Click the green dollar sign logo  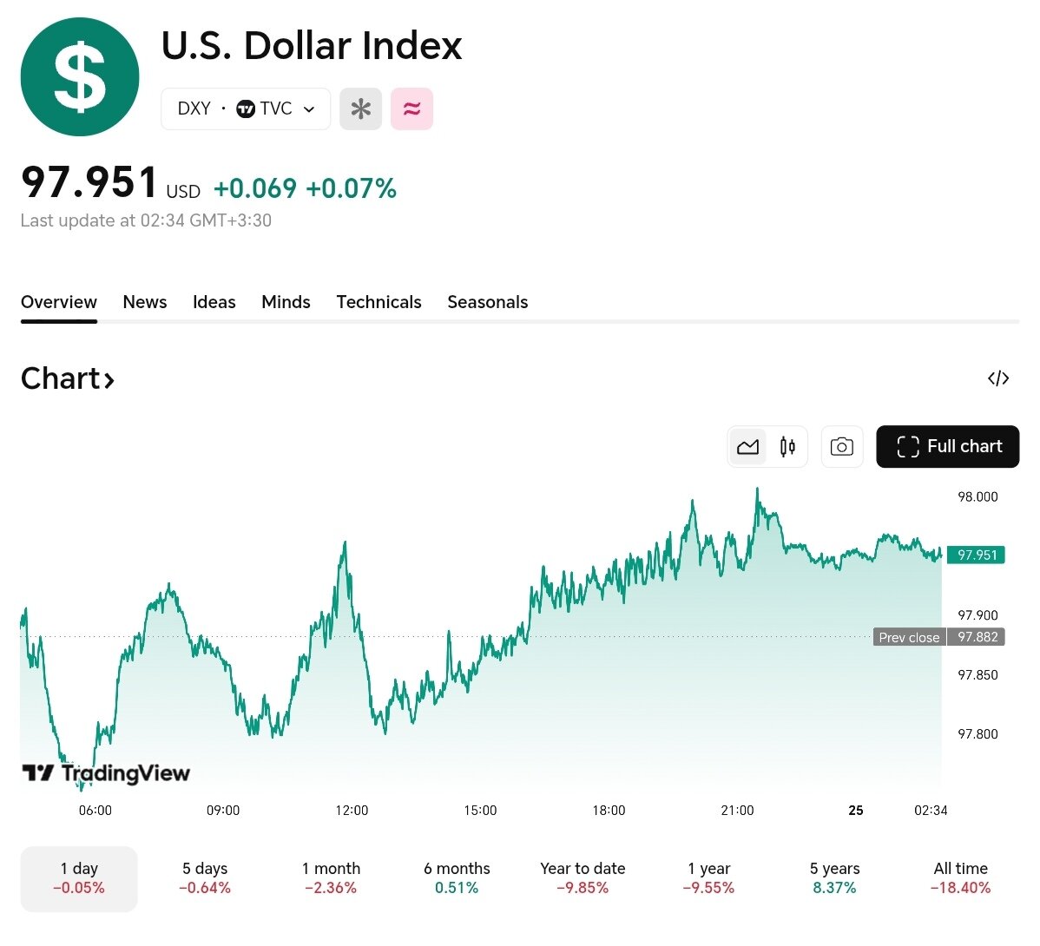coord(80,77)
